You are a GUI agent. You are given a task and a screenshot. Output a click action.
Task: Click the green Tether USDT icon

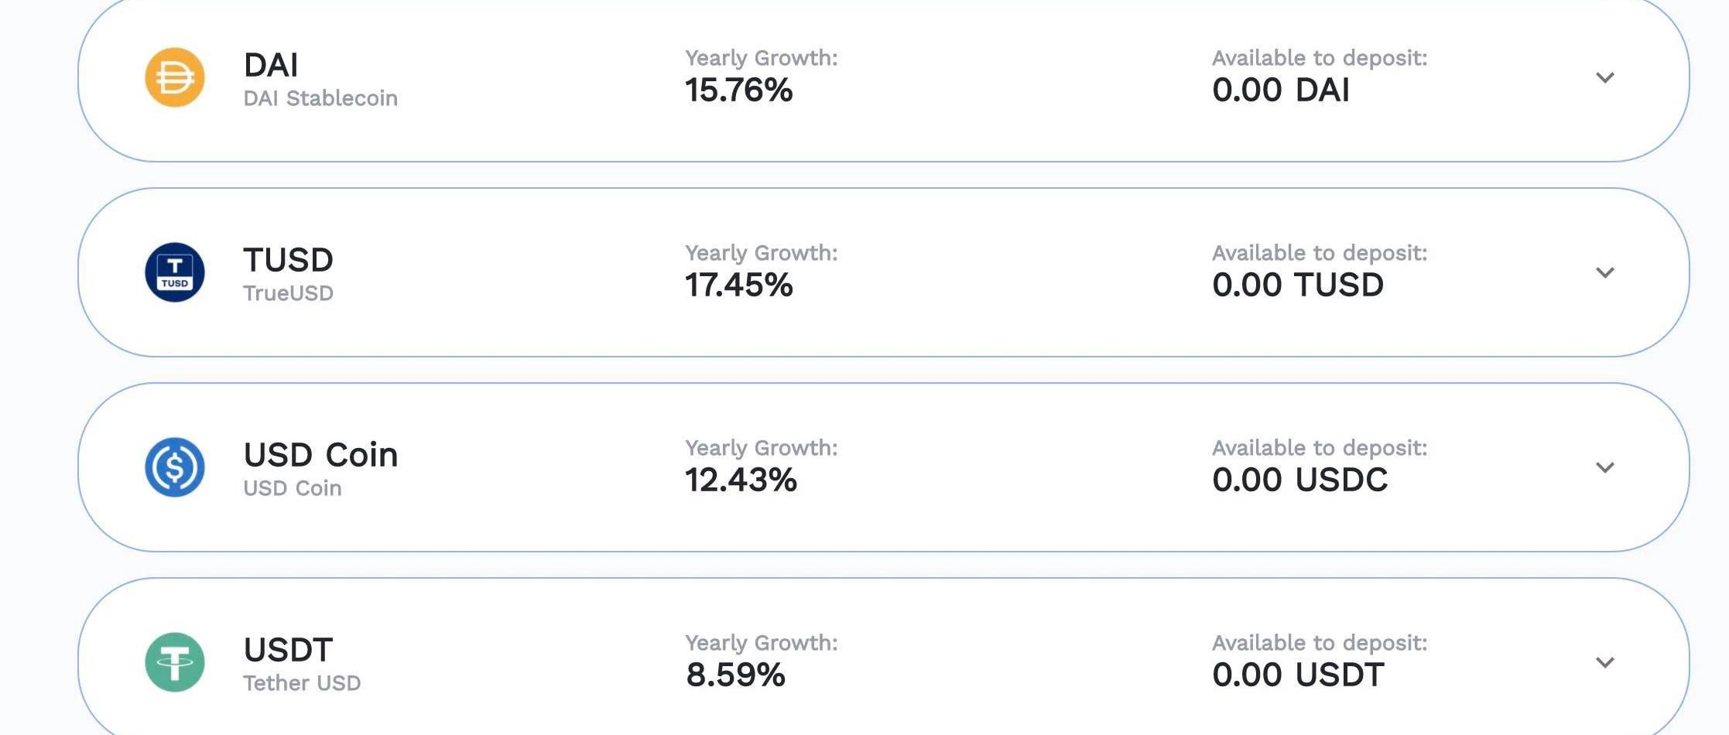click(x=175, y=662)
